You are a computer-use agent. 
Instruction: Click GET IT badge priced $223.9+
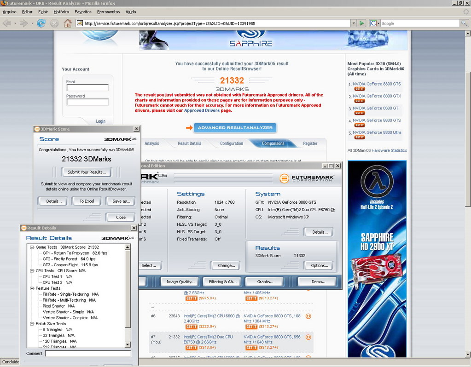(192, 327)
